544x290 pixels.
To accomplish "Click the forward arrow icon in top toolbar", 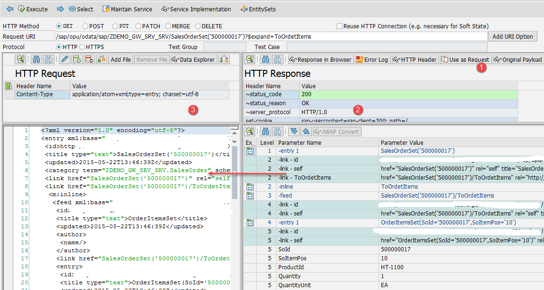I will click(60, 9).
